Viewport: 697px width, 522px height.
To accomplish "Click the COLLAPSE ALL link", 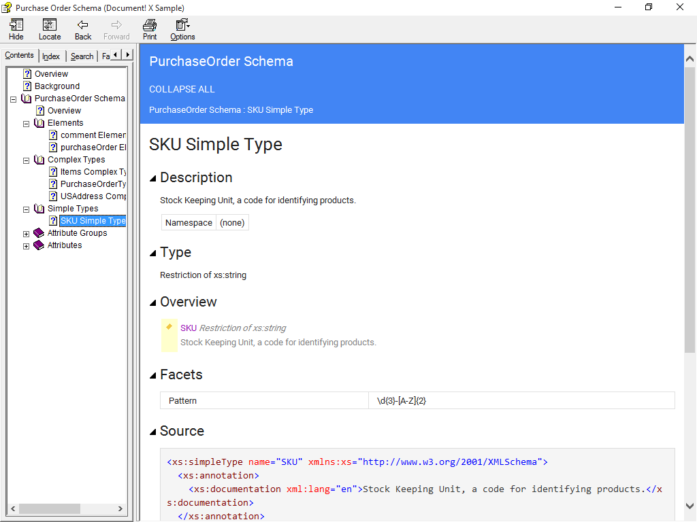I will click(182, 89).
